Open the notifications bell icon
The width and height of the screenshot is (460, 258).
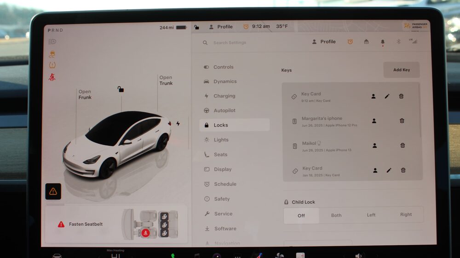pos(382,42)
